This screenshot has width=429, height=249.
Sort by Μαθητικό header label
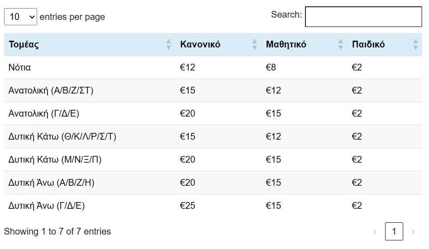point(286,44)
